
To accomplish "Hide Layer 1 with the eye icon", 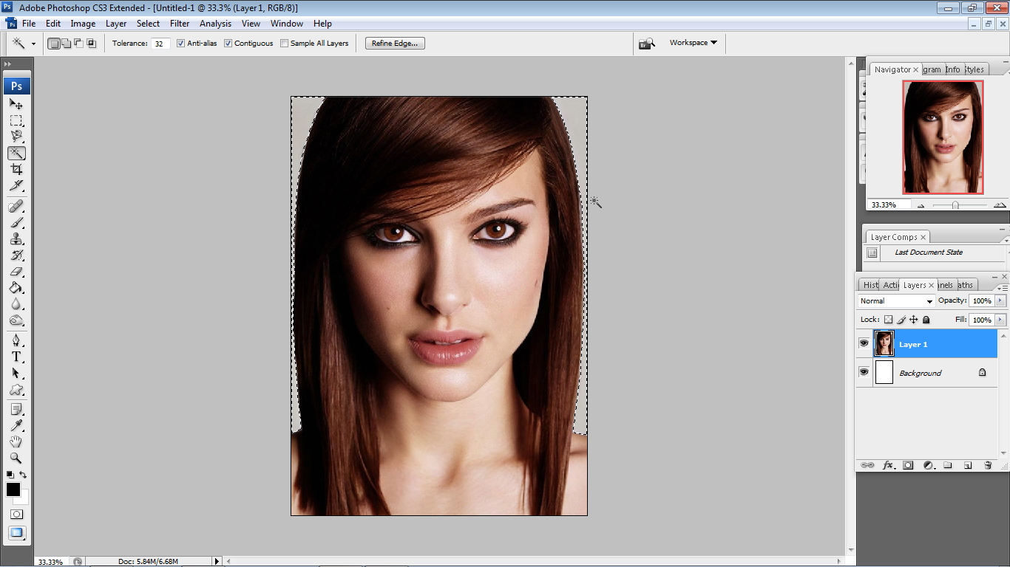I will tap(864, 343).
